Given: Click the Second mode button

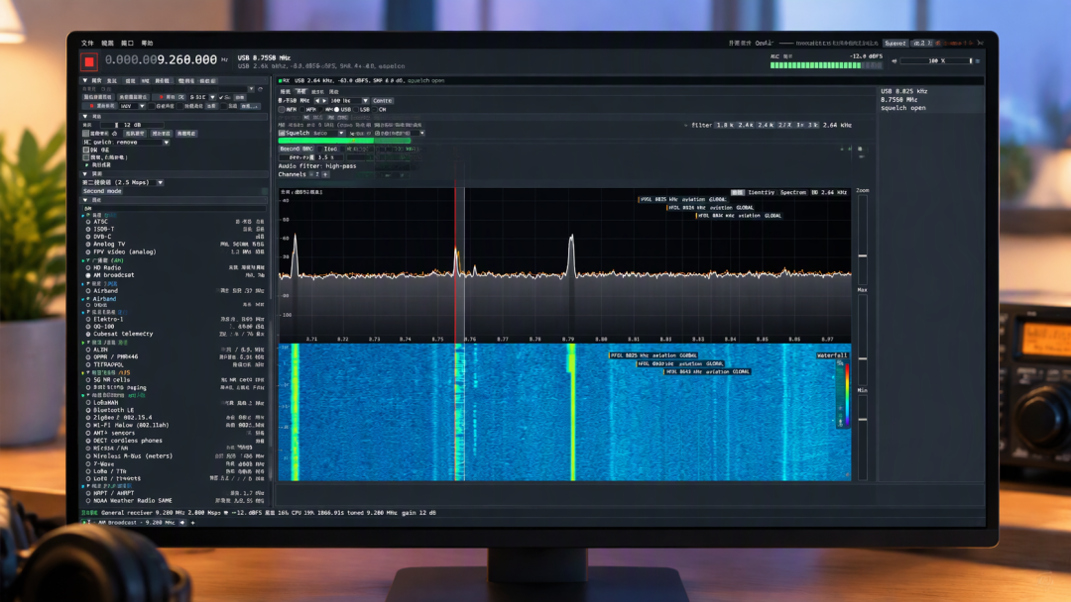Looking at the screenshot, I should point(102,191).
